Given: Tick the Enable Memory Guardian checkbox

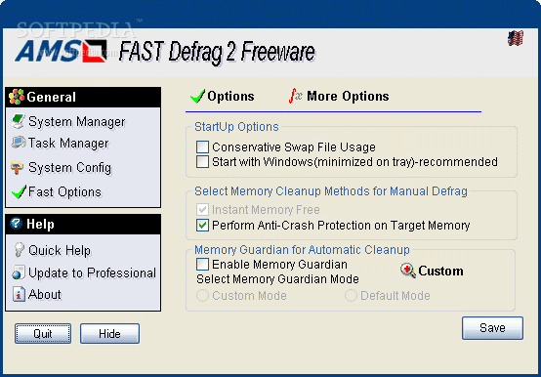Looking at the screenshot, I should [x=202, y=265].
